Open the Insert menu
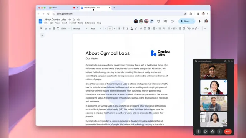246x138 pixels. (64, 23)
